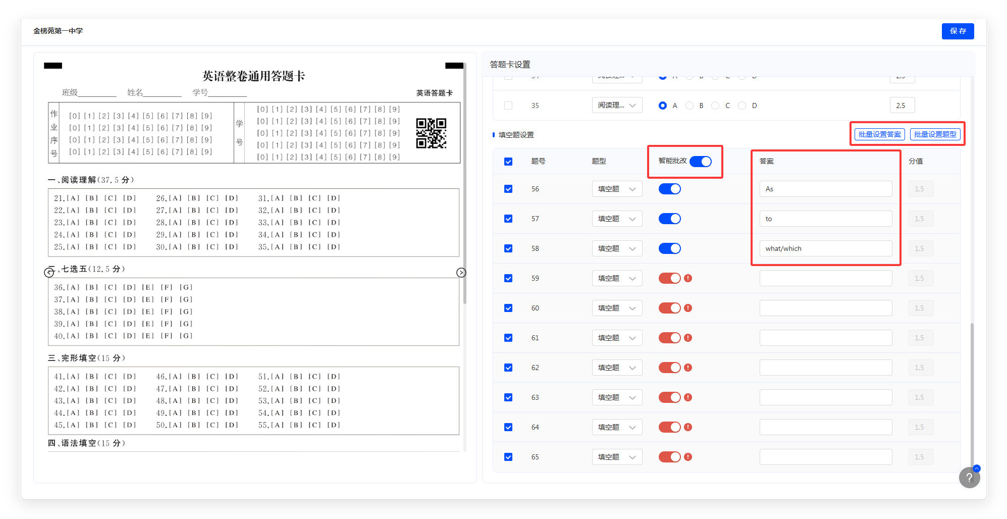Enable smart grading for question 60
The width and height of the screenshot is (1007, 519).
click(670, 308)
